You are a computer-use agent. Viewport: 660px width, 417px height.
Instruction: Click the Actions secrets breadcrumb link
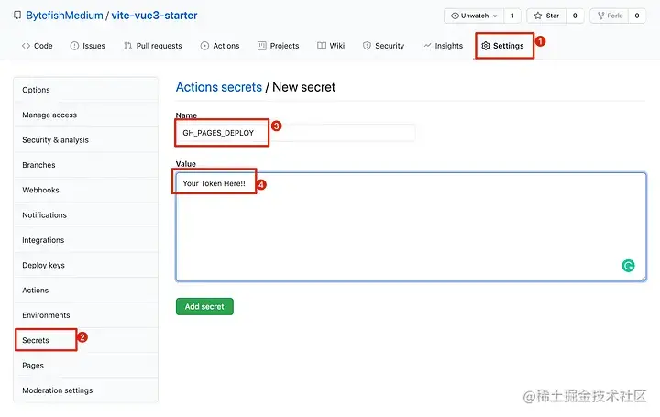[x=218, y=87]
